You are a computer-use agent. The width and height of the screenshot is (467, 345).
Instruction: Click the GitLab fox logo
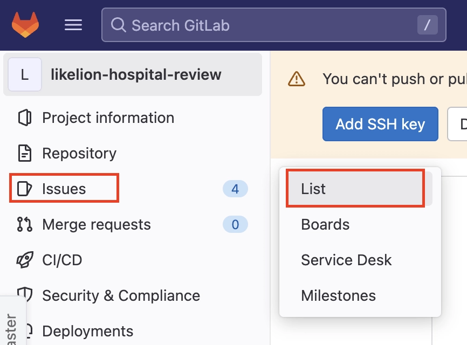pos(25,25)
